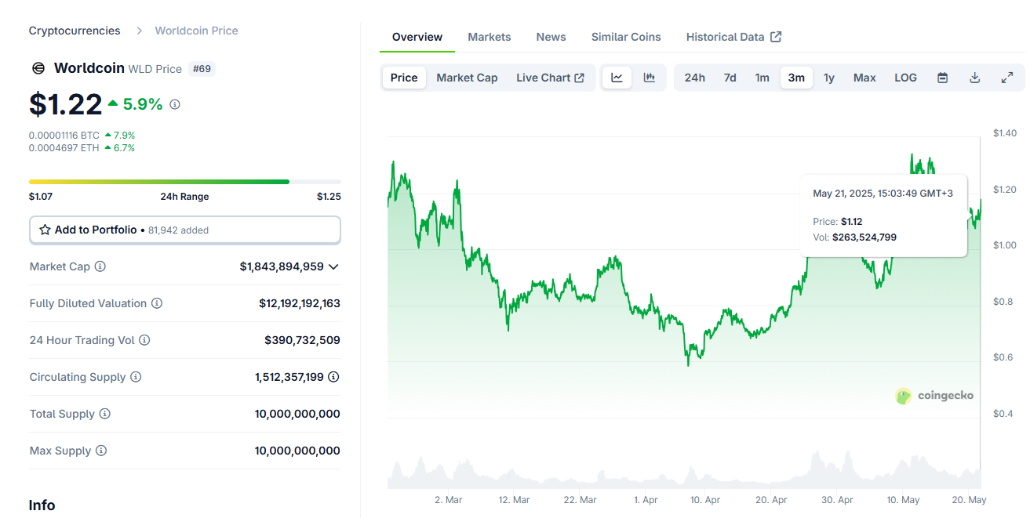Open the calendar date range picker
Screen dimensions: 1030x518
[943, 78]
